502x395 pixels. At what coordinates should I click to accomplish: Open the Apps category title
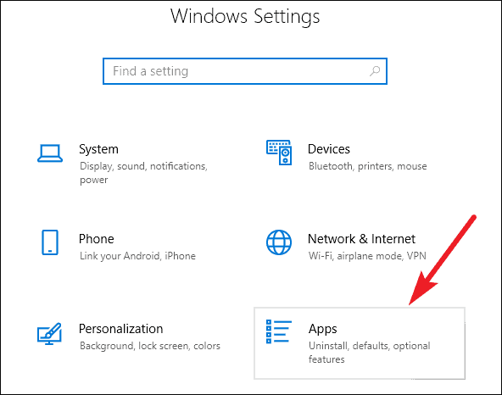coord(323,329)
